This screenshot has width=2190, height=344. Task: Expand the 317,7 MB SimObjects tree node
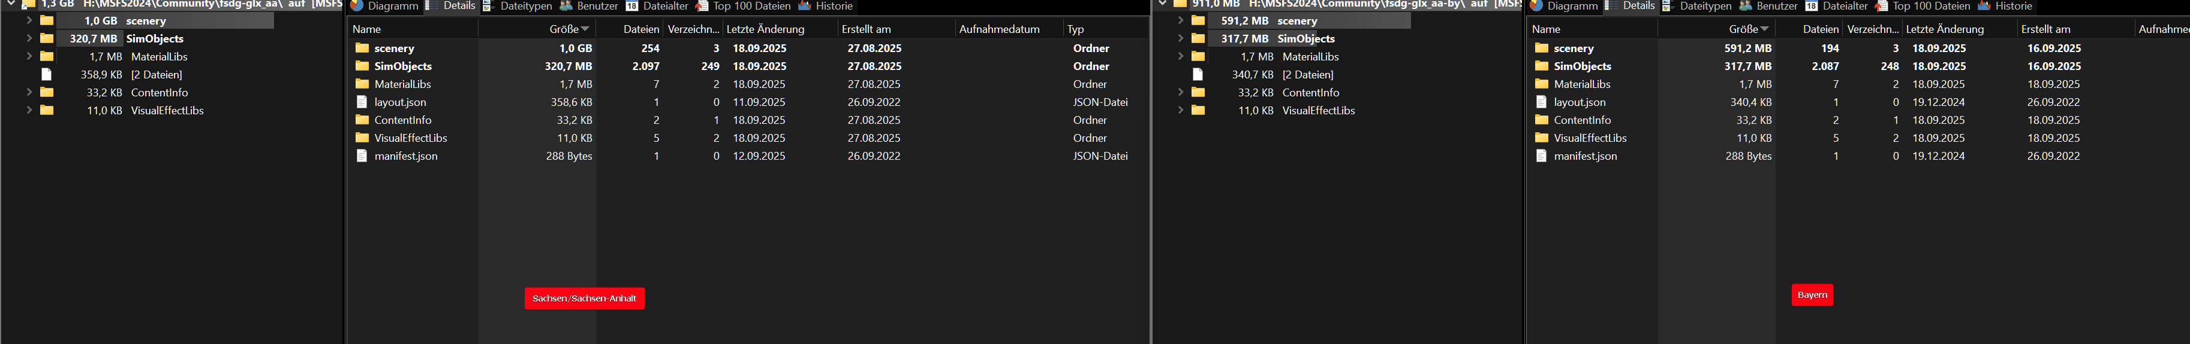tap(1180, 38)
